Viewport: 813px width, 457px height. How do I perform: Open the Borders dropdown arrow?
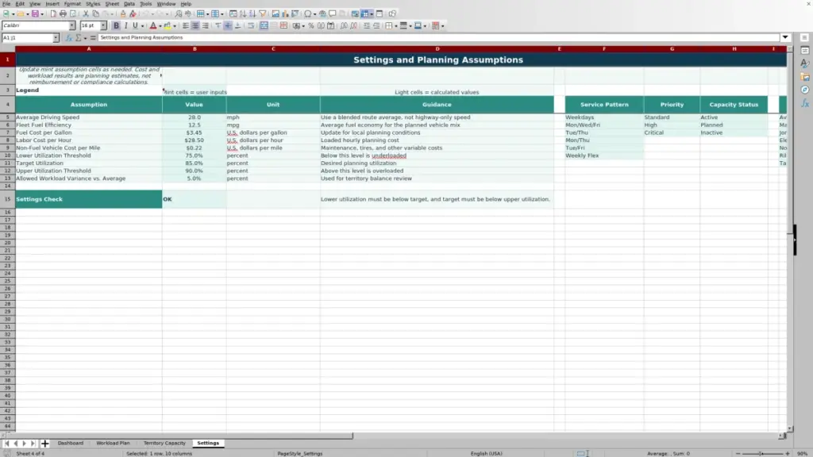(x=395, y=25)
